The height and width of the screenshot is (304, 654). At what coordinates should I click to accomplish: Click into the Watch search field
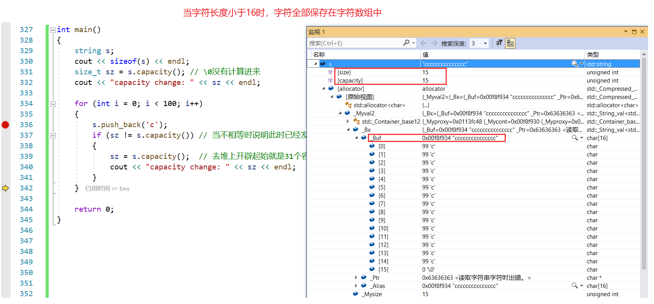click(x=355, y=43)
